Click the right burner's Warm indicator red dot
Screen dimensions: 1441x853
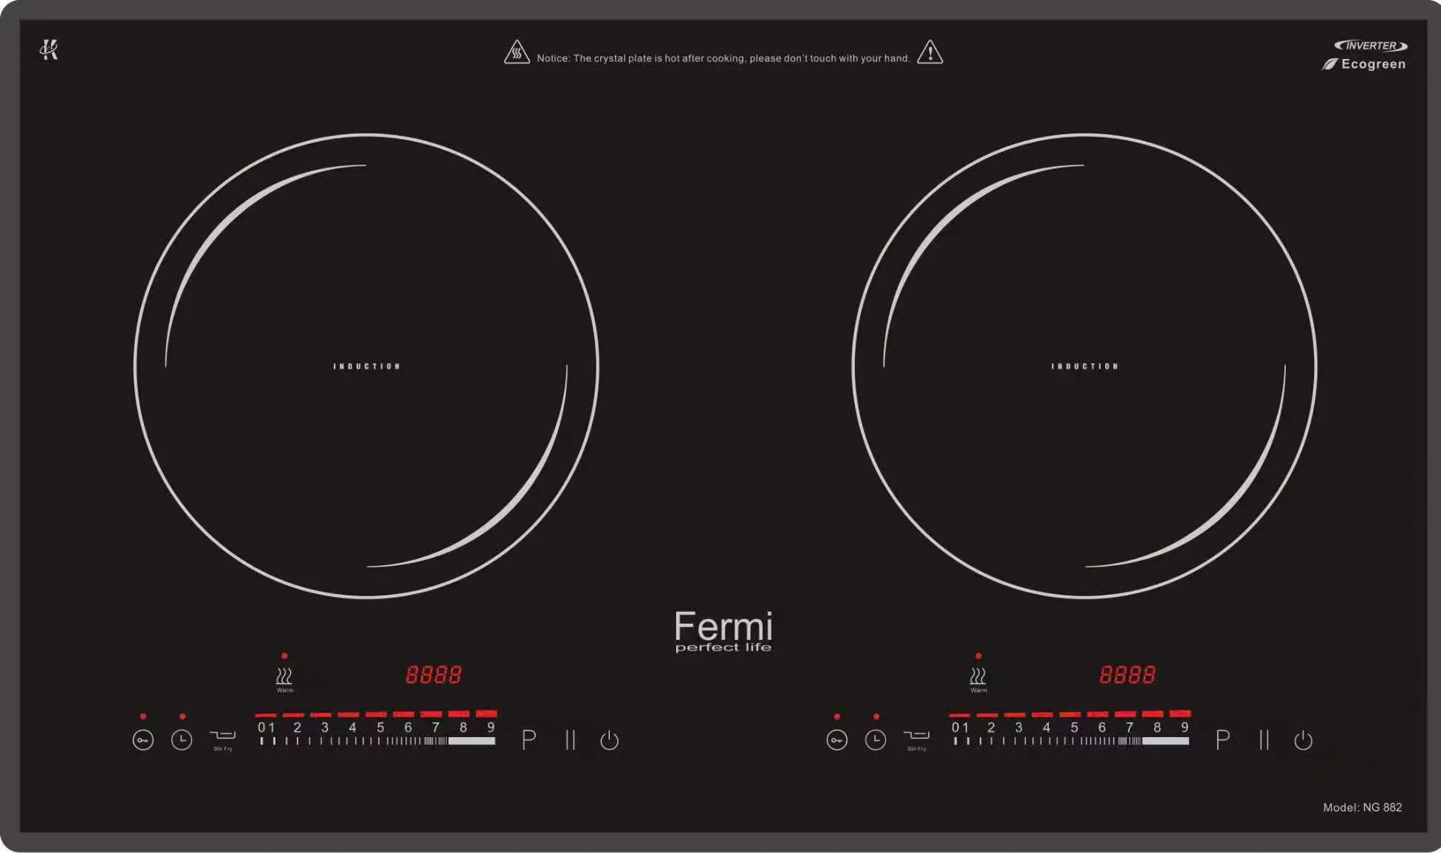tap(978, 655)
